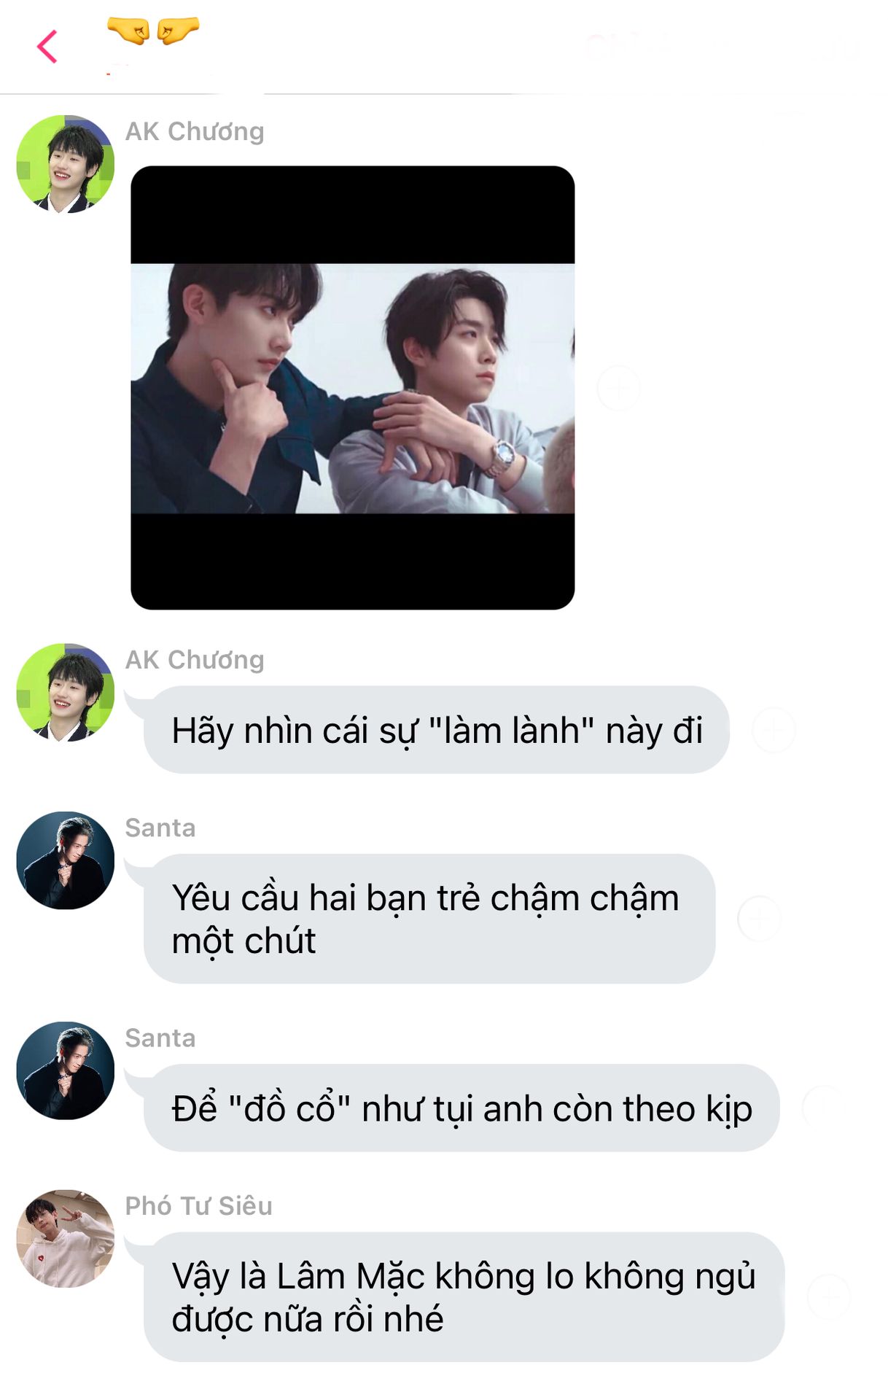
Task: Add reaction next to "Yêu cầu hai bạn" message
Action: (x=759, y=919)
